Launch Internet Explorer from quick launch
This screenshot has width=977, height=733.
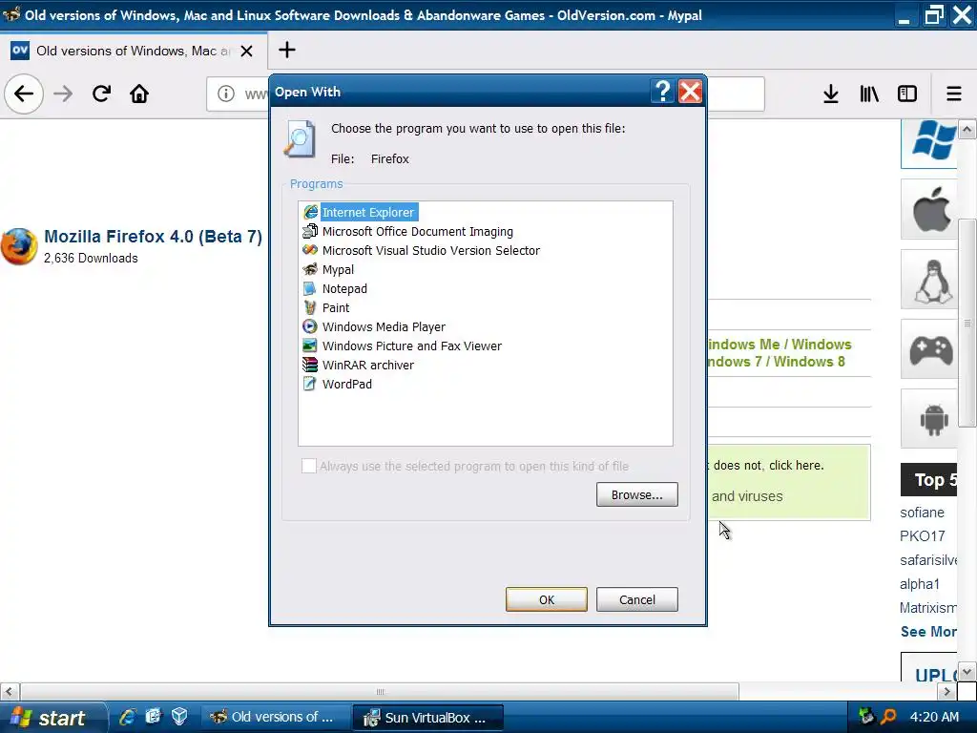click(127, 717)
